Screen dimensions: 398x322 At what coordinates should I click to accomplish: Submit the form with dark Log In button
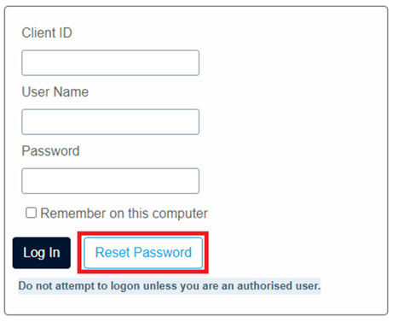pos(42,253)
